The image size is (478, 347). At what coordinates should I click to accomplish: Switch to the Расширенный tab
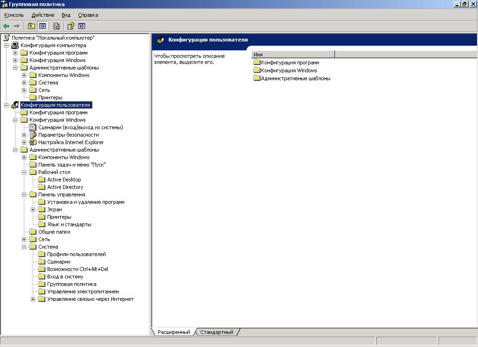(174, 332)
